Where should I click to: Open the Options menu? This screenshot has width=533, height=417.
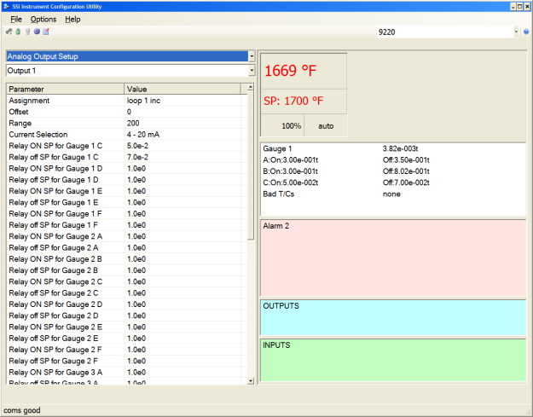click(43, 19)
